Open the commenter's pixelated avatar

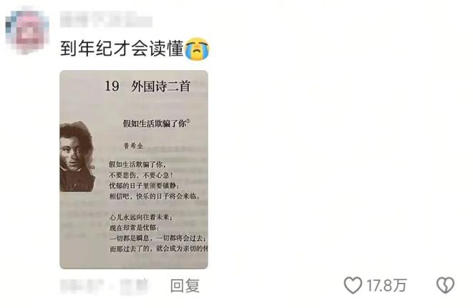[27, 32]
